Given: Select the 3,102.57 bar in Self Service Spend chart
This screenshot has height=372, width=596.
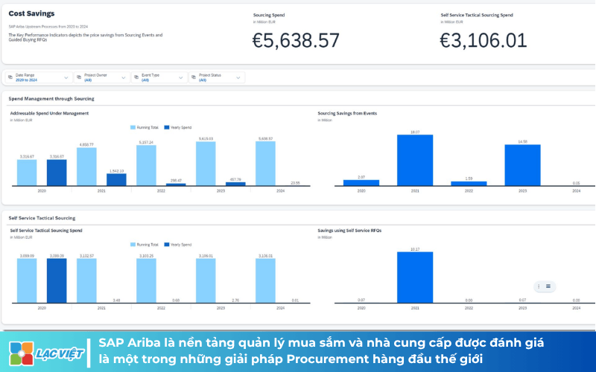Looking at the screenshot, I should click(x=86, y=281).
